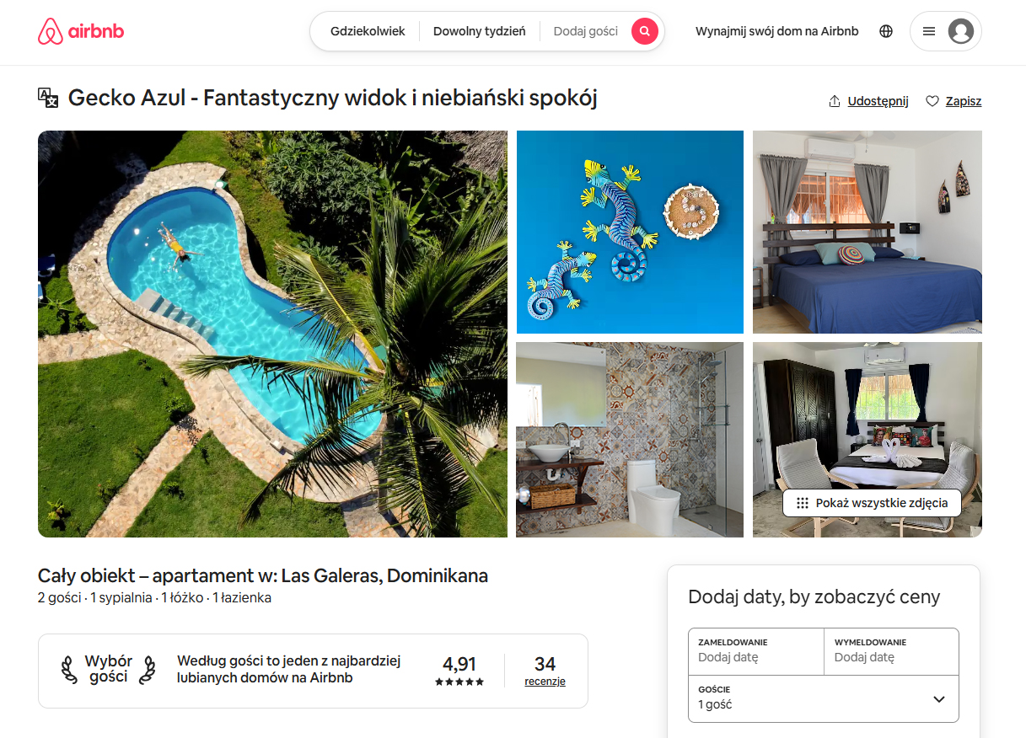
Task: Click the share arrow icon
Action: click(835, 101)
